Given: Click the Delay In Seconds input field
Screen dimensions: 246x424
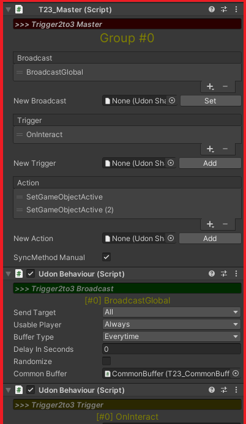Looking at the screenshot, I should pos(172,349).
